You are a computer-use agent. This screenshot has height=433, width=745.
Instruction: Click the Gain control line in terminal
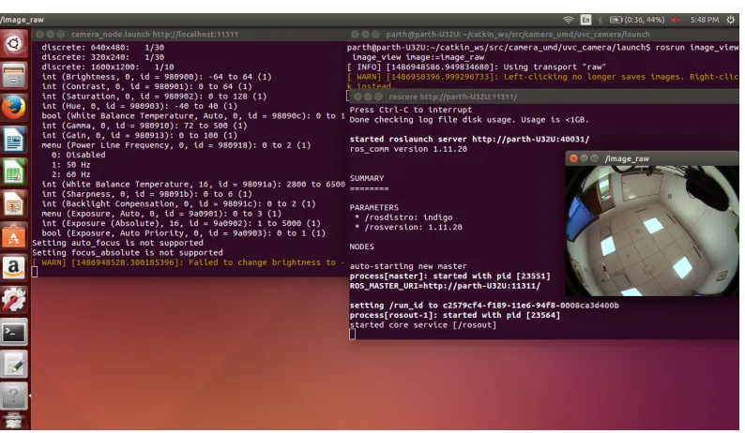(139, 135)
